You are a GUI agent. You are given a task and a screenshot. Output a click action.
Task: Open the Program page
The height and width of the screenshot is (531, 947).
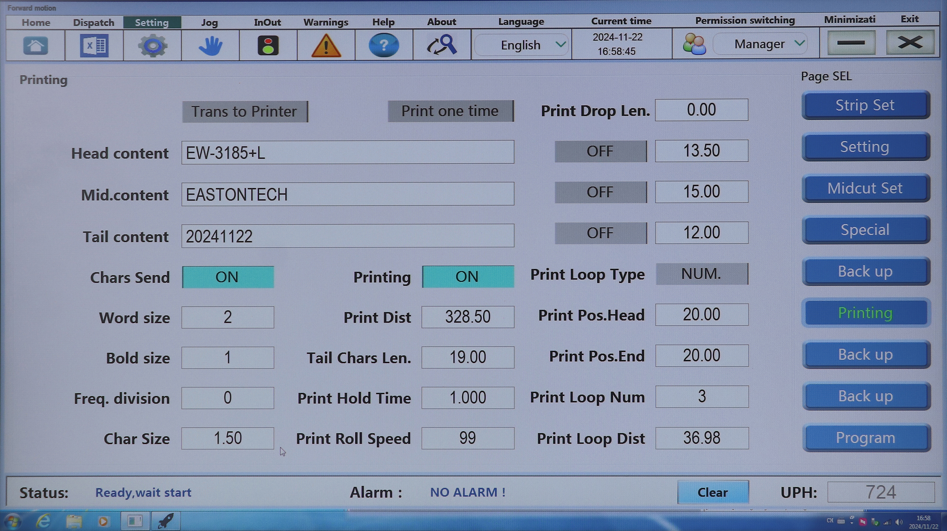point(866,437)
